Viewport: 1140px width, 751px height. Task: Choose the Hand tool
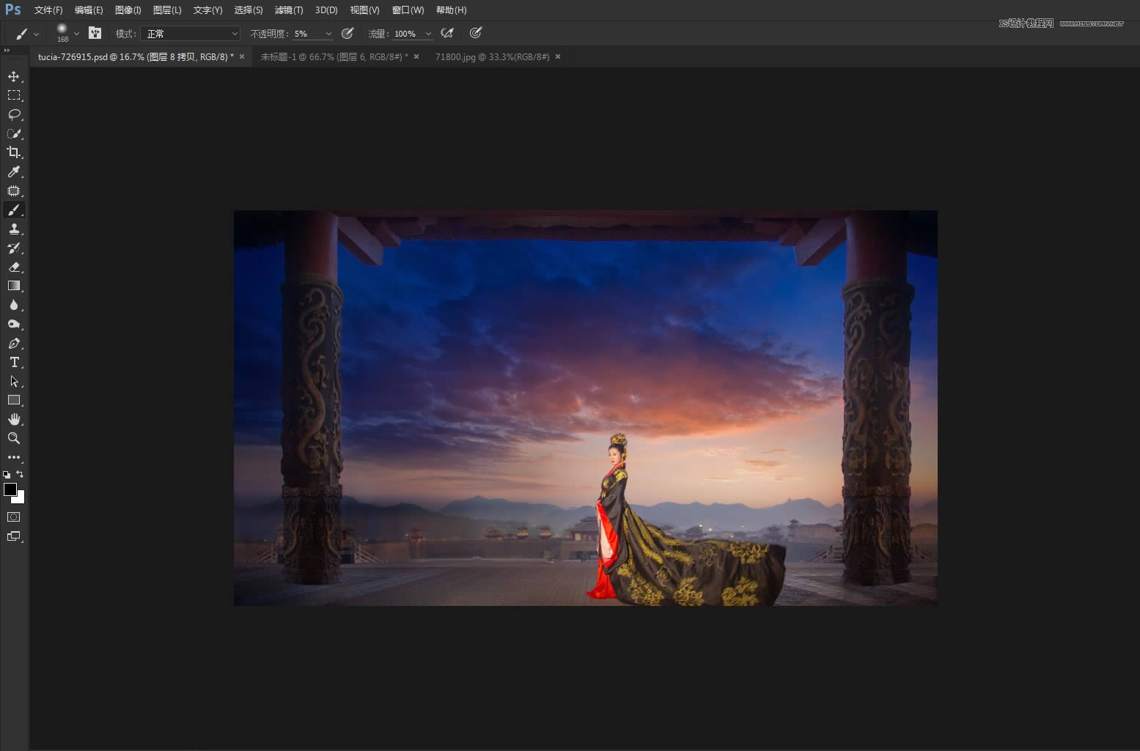[14, 420]
